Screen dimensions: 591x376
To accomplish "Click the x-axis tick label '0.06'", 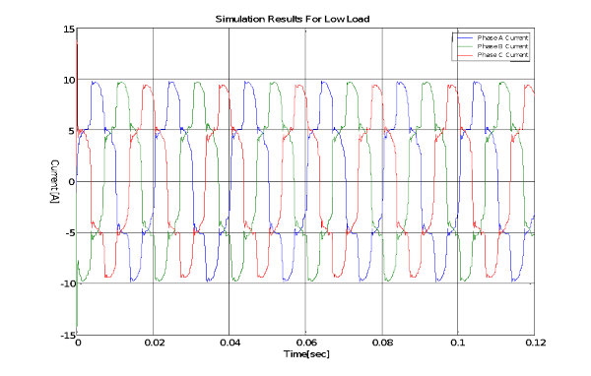I will coord(306,343).
